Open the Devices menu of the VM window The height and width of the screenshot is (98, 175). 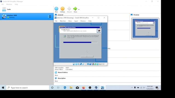(x=83, y=21)
